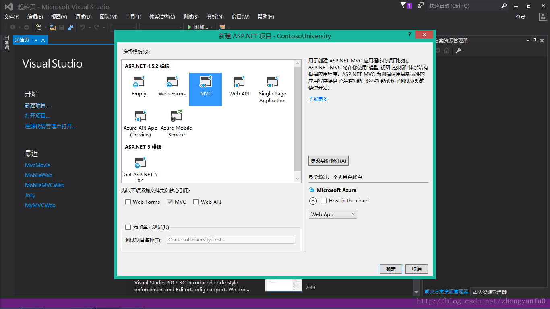Pin the Solution Explorer panel
Screen dimensions: 550x309
point(535,40)
